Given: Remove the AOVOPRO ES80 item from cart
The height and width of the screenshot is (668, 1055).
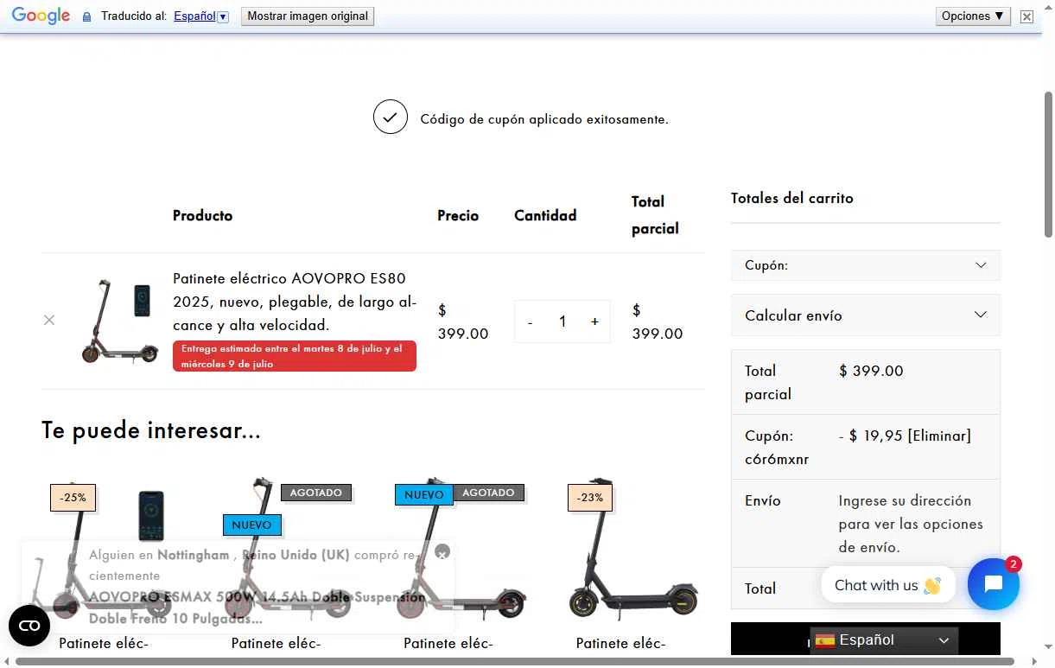Looking at the screenshot, I should coord(49,320).
